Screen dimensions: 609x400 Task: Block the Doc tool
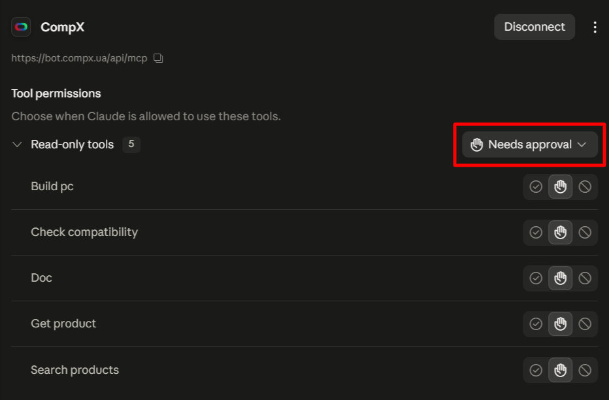tap(585, 278)
